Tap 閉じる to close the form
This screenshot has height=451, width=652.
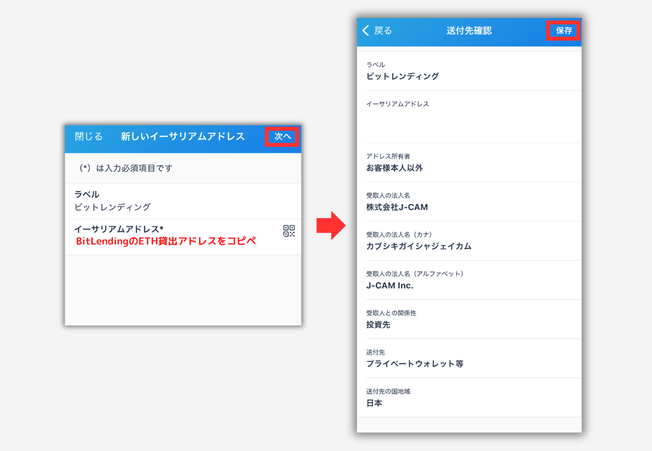[x=89, y=136]
